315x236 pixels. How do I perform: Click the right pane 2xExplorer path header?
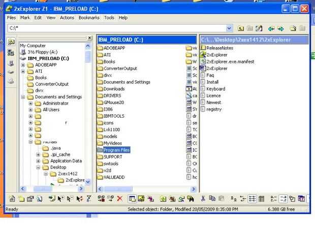pos(255,40)
